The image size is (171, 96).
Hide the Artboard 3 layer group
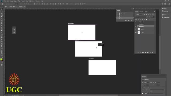[136, 26]
